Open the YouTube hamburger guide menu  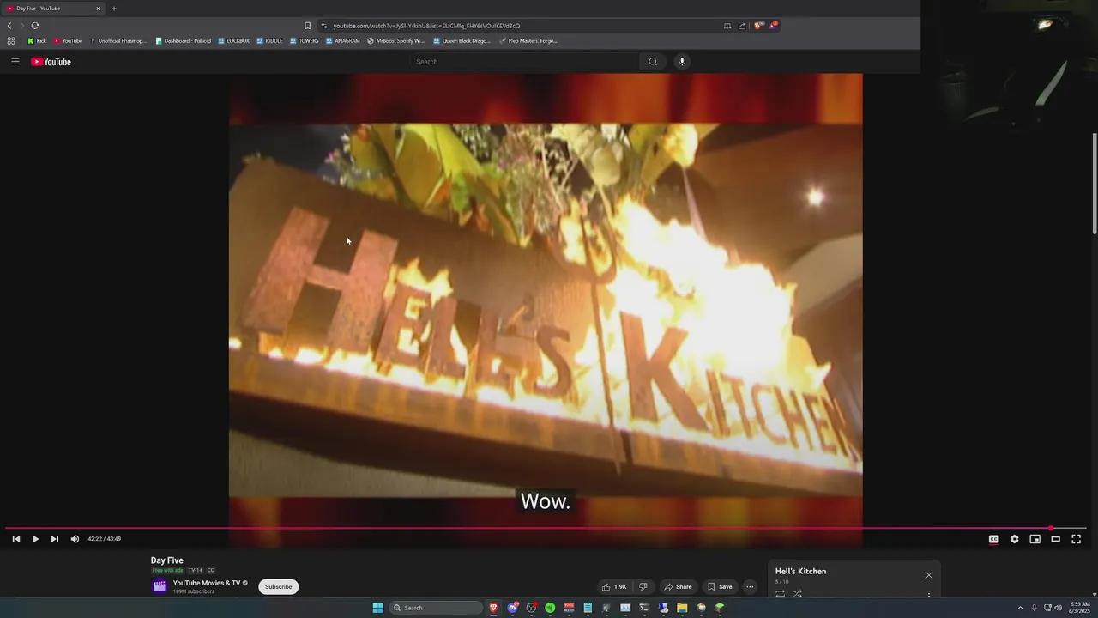[x=15, y=62]
